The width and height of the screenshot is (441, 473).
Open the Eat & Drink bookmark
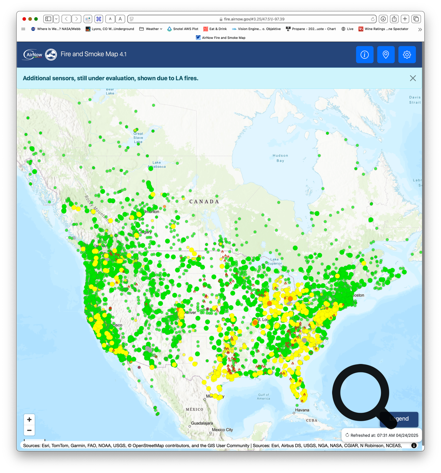click(215, 29)
